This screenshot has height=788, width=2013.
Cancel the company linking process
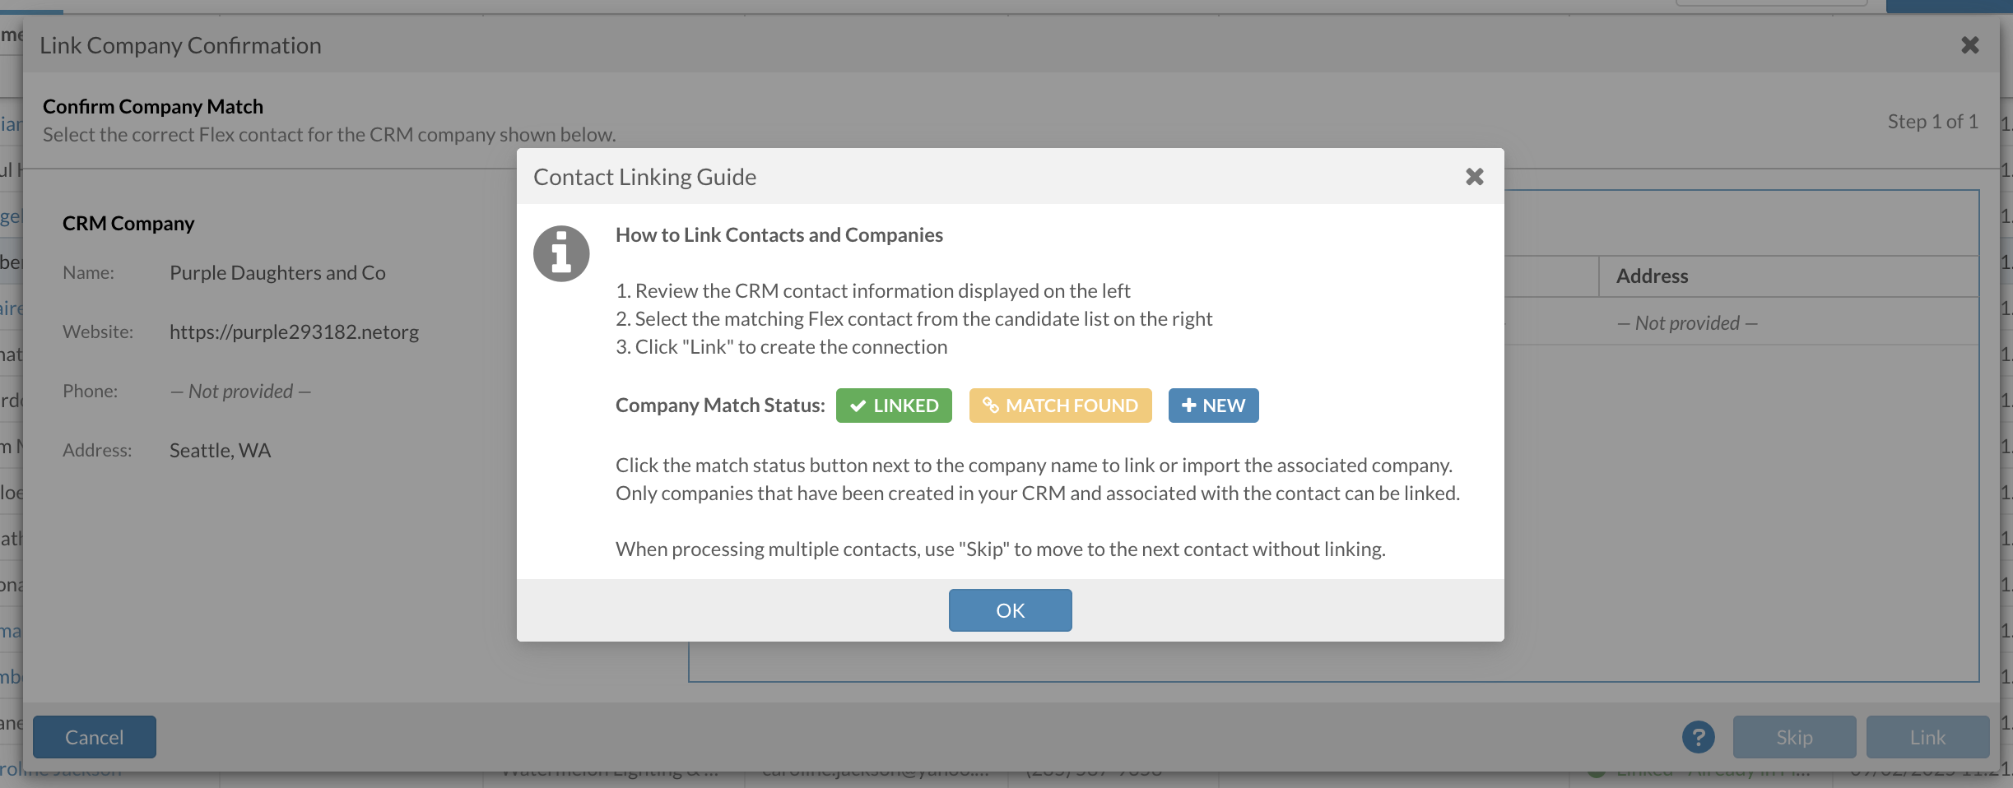tap(95, 737)
